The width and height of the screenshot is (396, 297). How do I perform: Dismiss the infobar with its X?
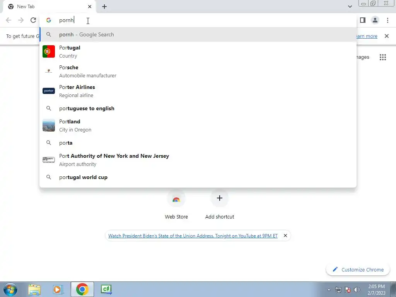[x=387, y=36]
